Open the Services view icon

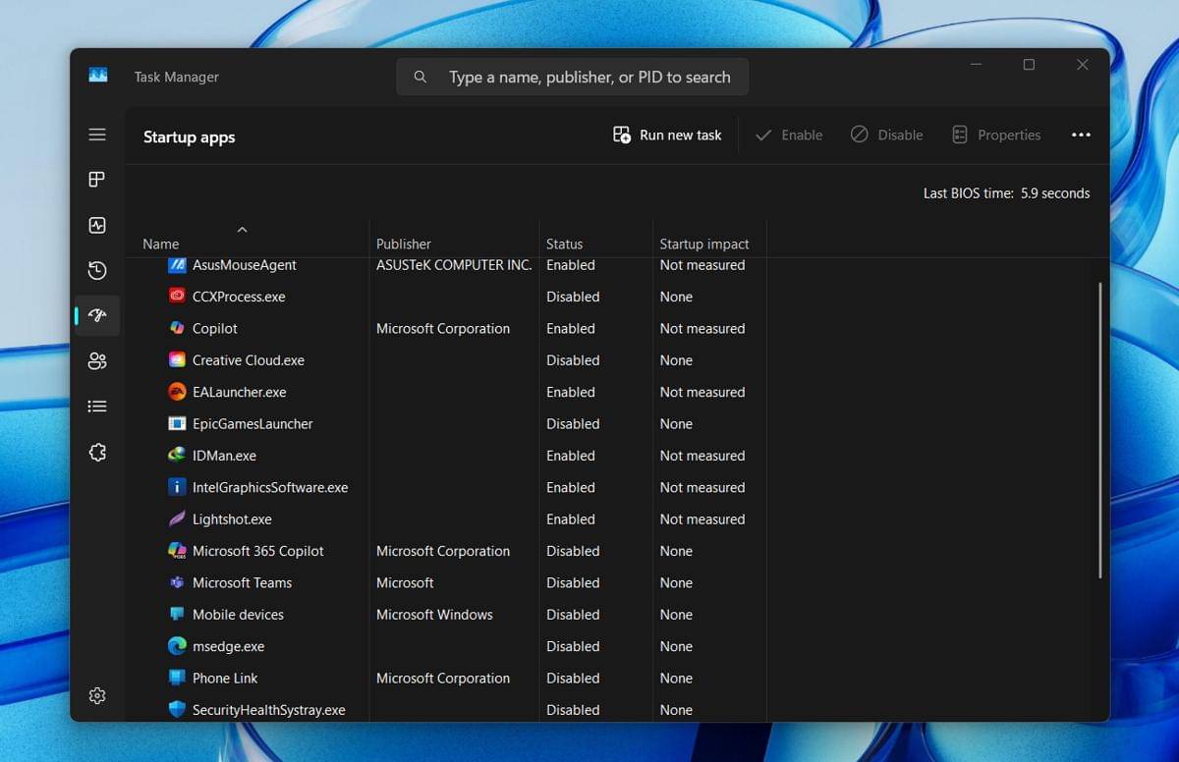pyautogui.click(x=96, y=452)
